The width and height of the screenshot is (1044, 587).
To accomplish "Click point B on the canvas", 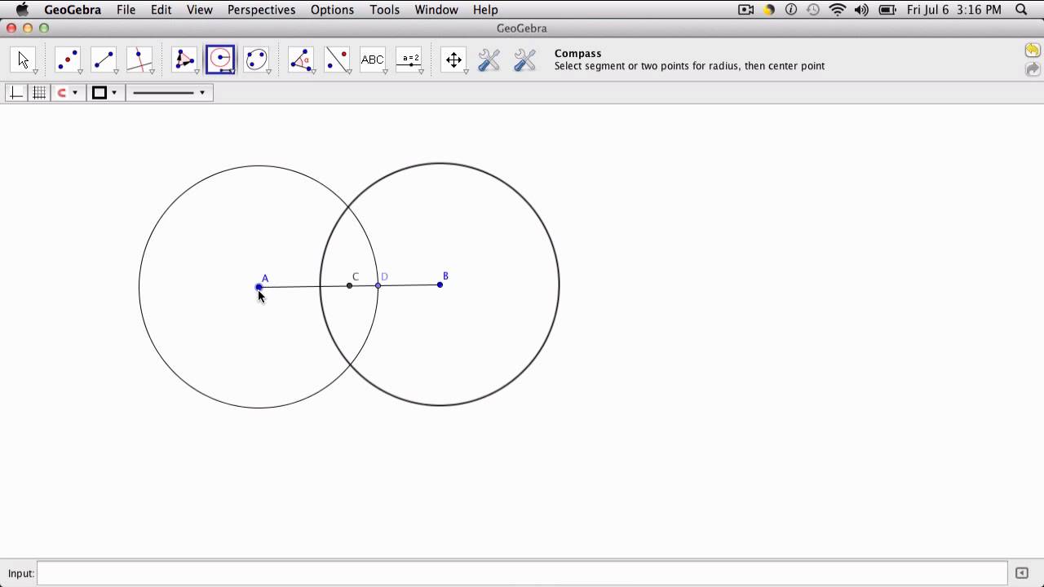I will pos(440,285).
